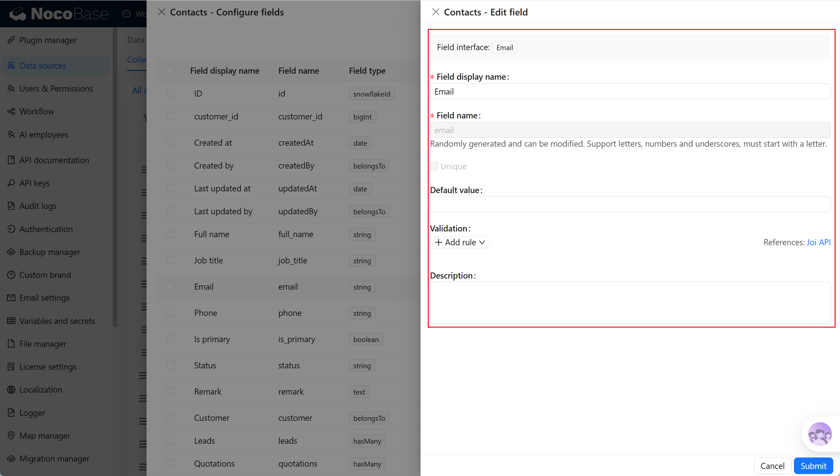Open API documentation icon

11,160
